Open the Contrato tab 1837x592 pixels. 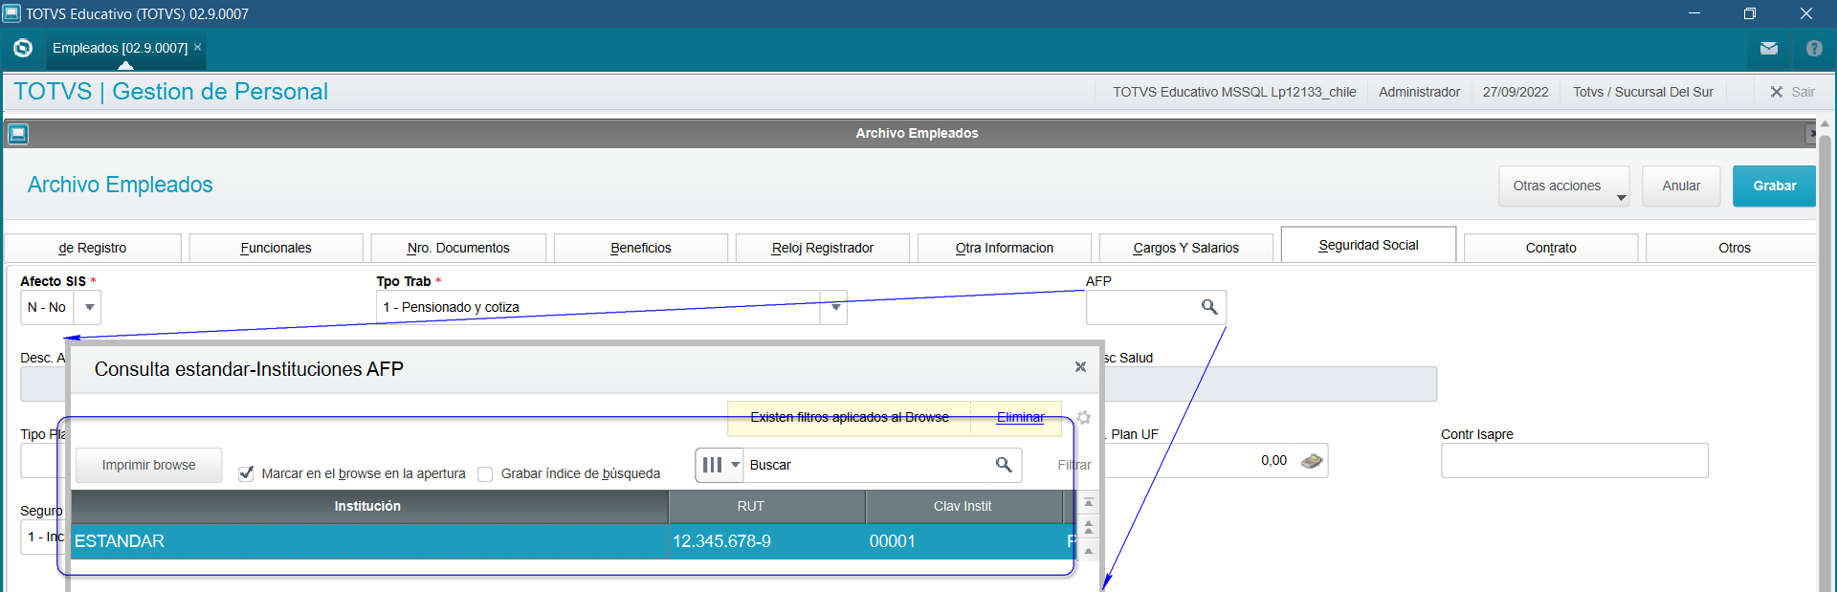pos(1551,248)
